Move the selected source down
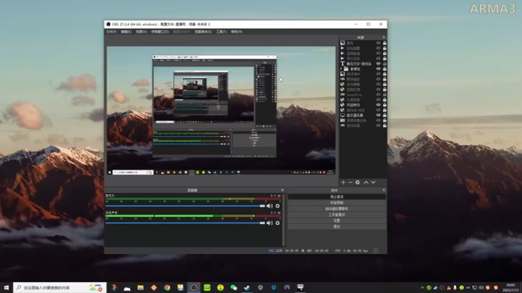Viewport: 522px width, 293px height. (373, 182)
